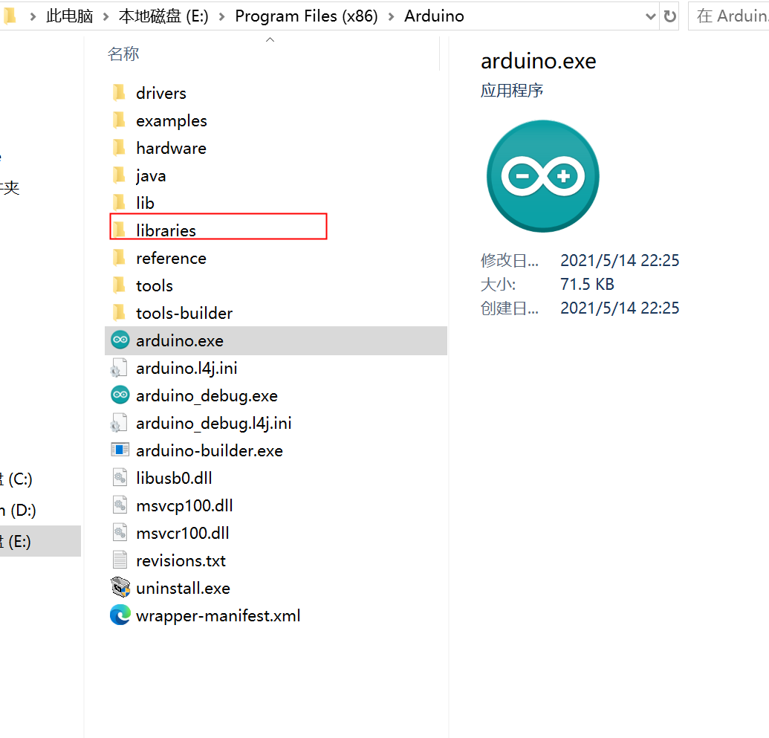Click the search box in Arduino folder
769x738 pixels.
pos(730,16)
